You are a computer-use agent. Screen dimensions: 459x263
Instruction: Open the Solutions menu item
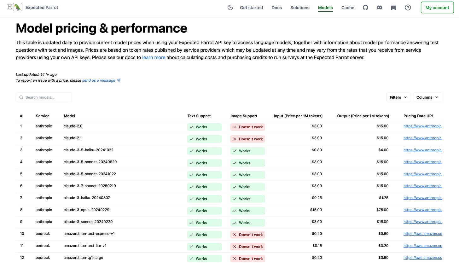300,8
